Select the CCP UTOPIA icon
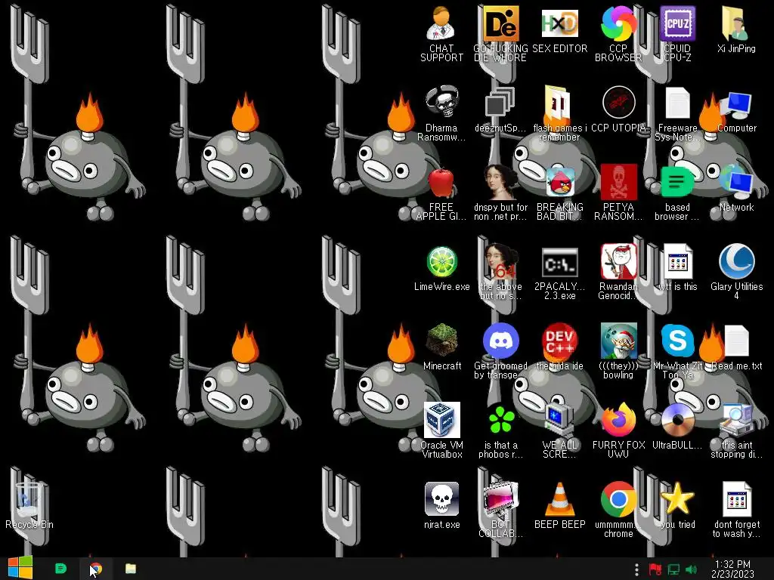 click(x=618, y=102)
